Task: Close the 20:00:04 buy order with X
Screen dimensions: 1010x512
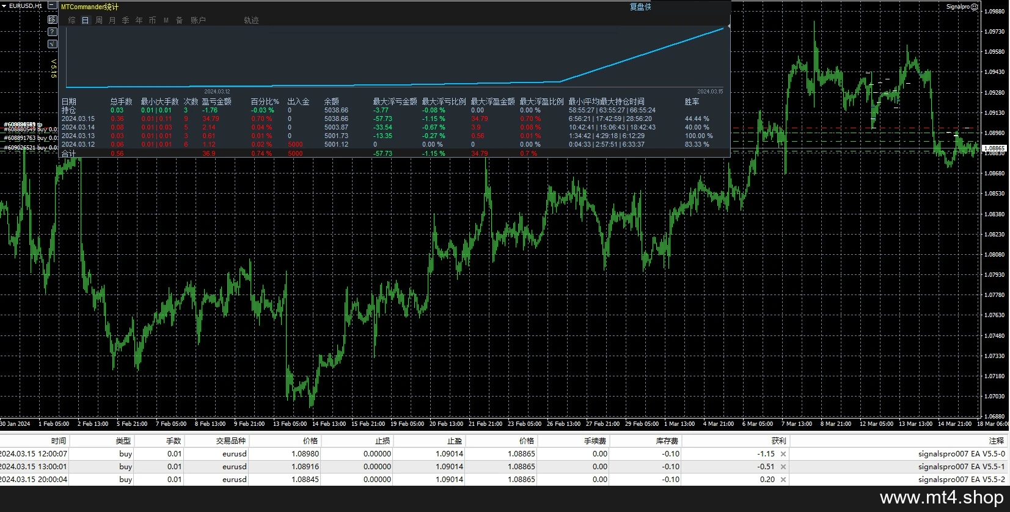Action: (783, 480)
